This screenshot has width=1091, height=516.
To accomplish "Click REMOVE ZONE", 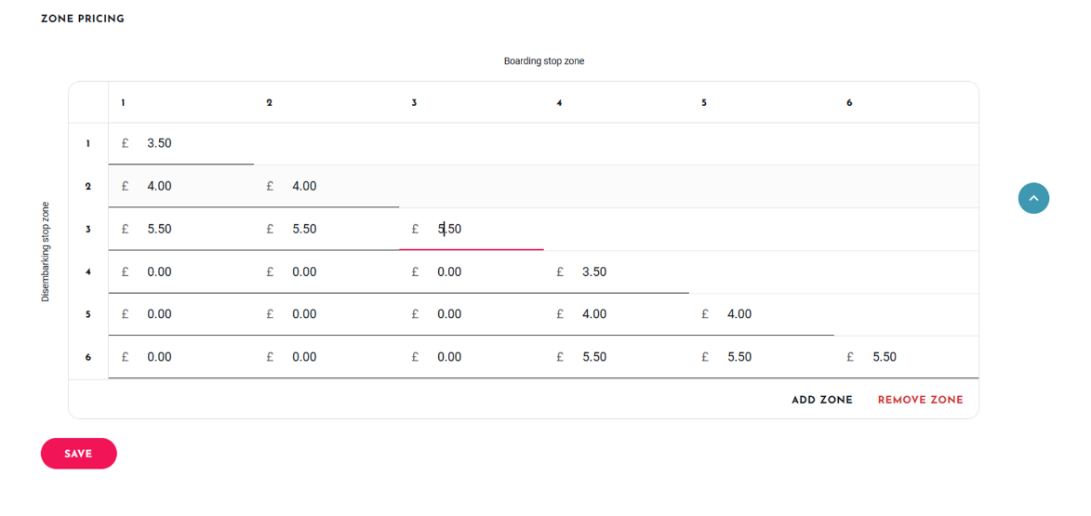I will coord(921,400).
